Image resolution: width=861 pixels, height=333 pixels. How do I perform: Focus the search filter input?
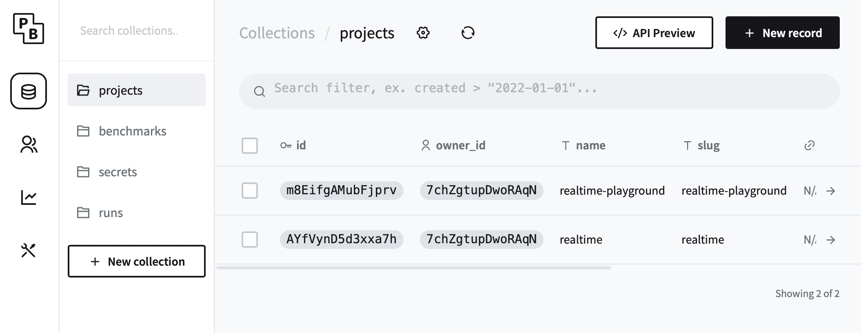tap(539, 91)
